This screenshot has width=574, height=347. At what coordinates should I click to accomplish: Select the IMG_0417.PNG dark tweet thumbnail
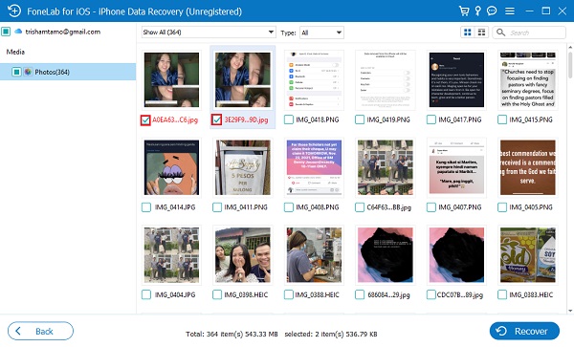(x=456, y=79)
